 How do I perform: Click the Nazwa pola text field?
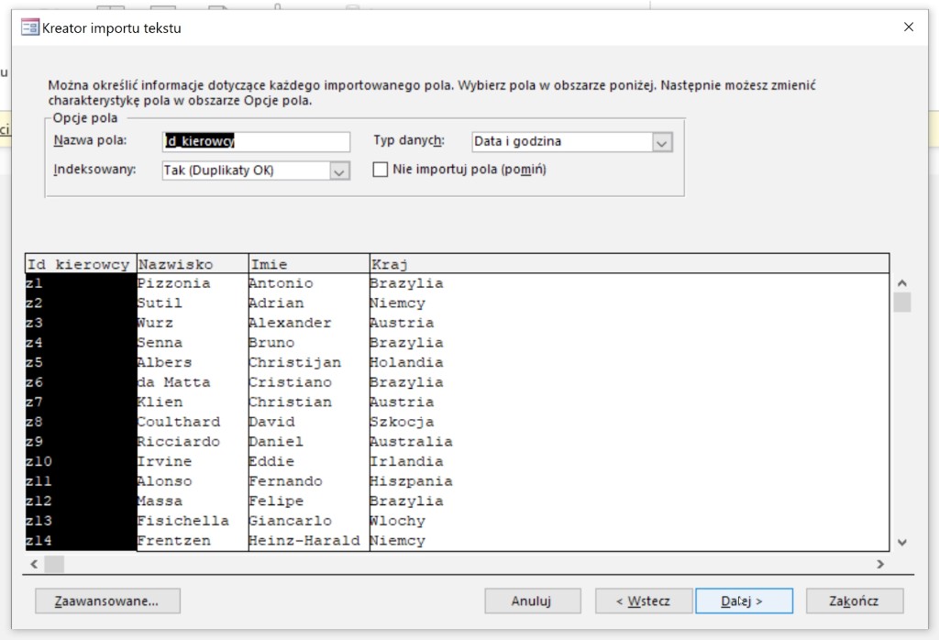point(255,141)
